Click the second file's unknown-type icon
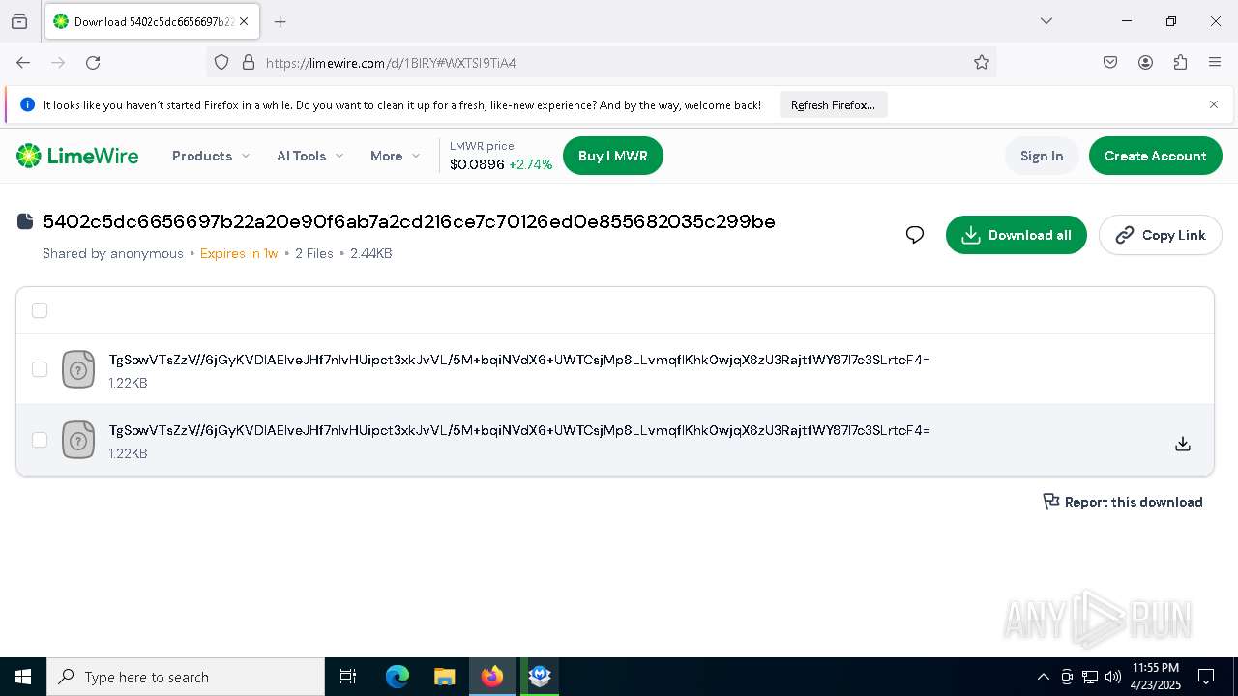Viewport: 1238px width, 696px height. point(78,440)
